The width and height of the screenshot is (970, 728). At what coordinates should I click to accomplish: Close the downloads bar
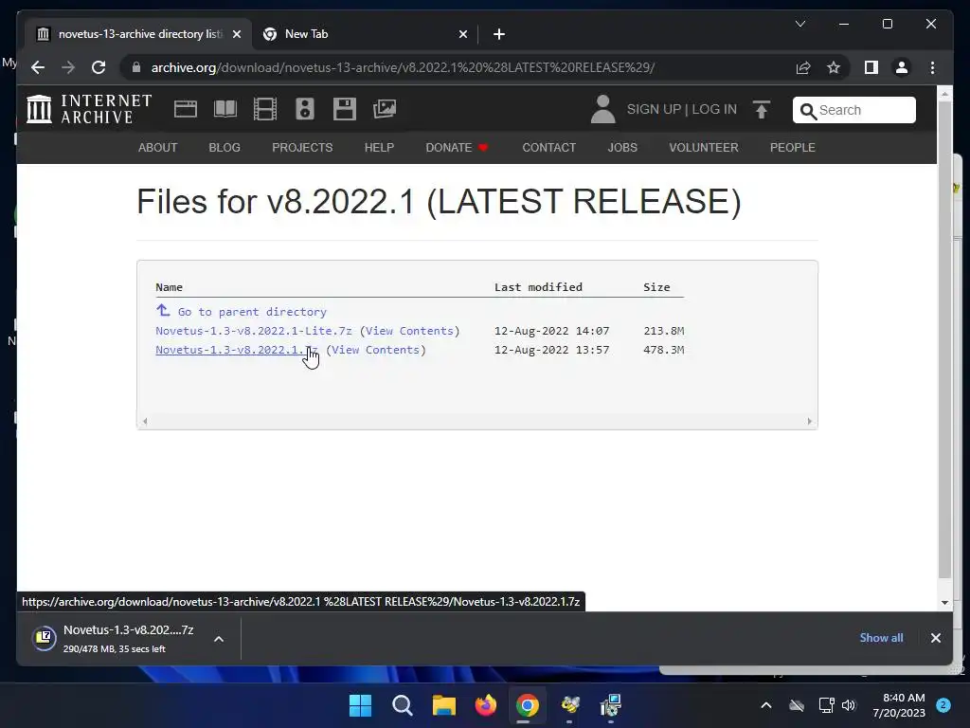coord(935,638)
